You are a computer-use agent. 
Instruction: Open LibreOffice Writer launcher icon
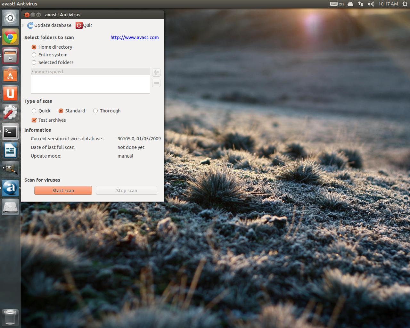(10, 150)
